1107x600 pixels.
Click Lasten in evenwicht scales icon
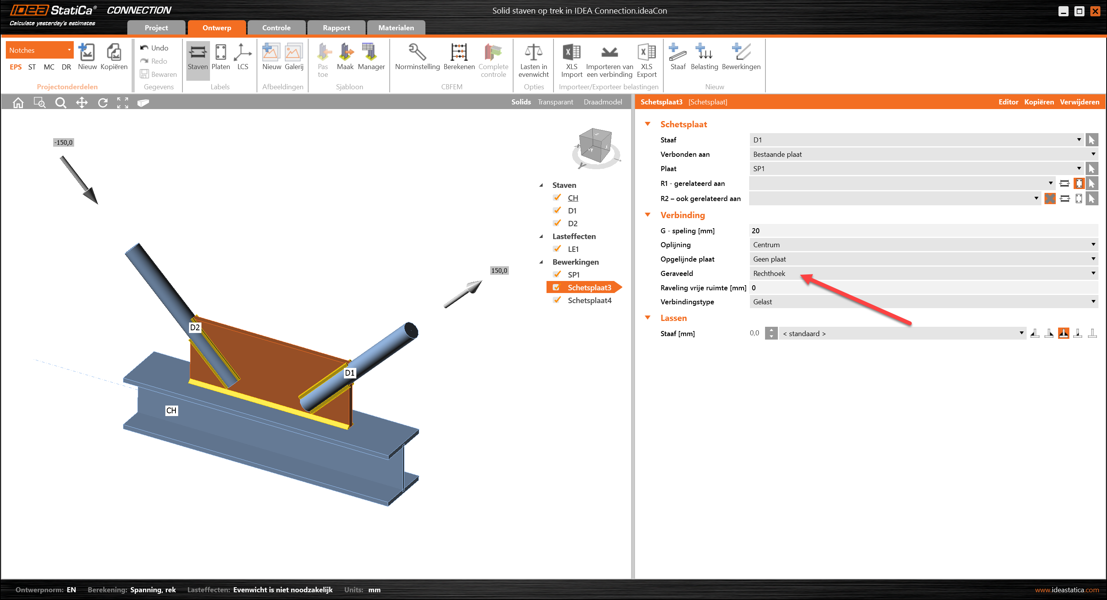click(x=533, y=53)
